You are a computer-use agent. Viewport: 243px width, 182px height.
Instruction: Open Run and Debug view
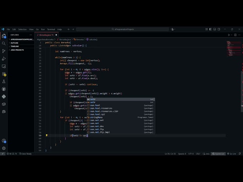4,59
